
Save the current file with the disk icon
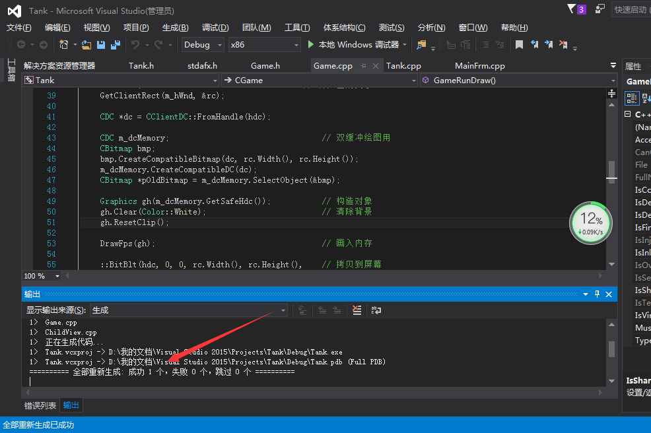pos(101,44)
